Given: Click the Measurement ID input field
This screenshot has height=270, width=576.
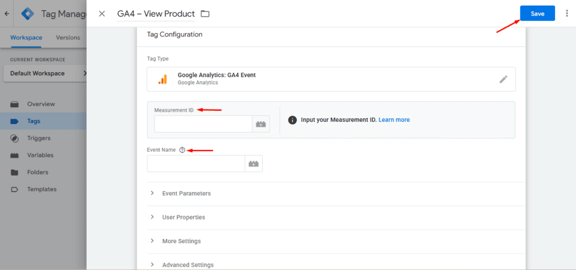Looking at the screenshot, I should click(203, 124).
